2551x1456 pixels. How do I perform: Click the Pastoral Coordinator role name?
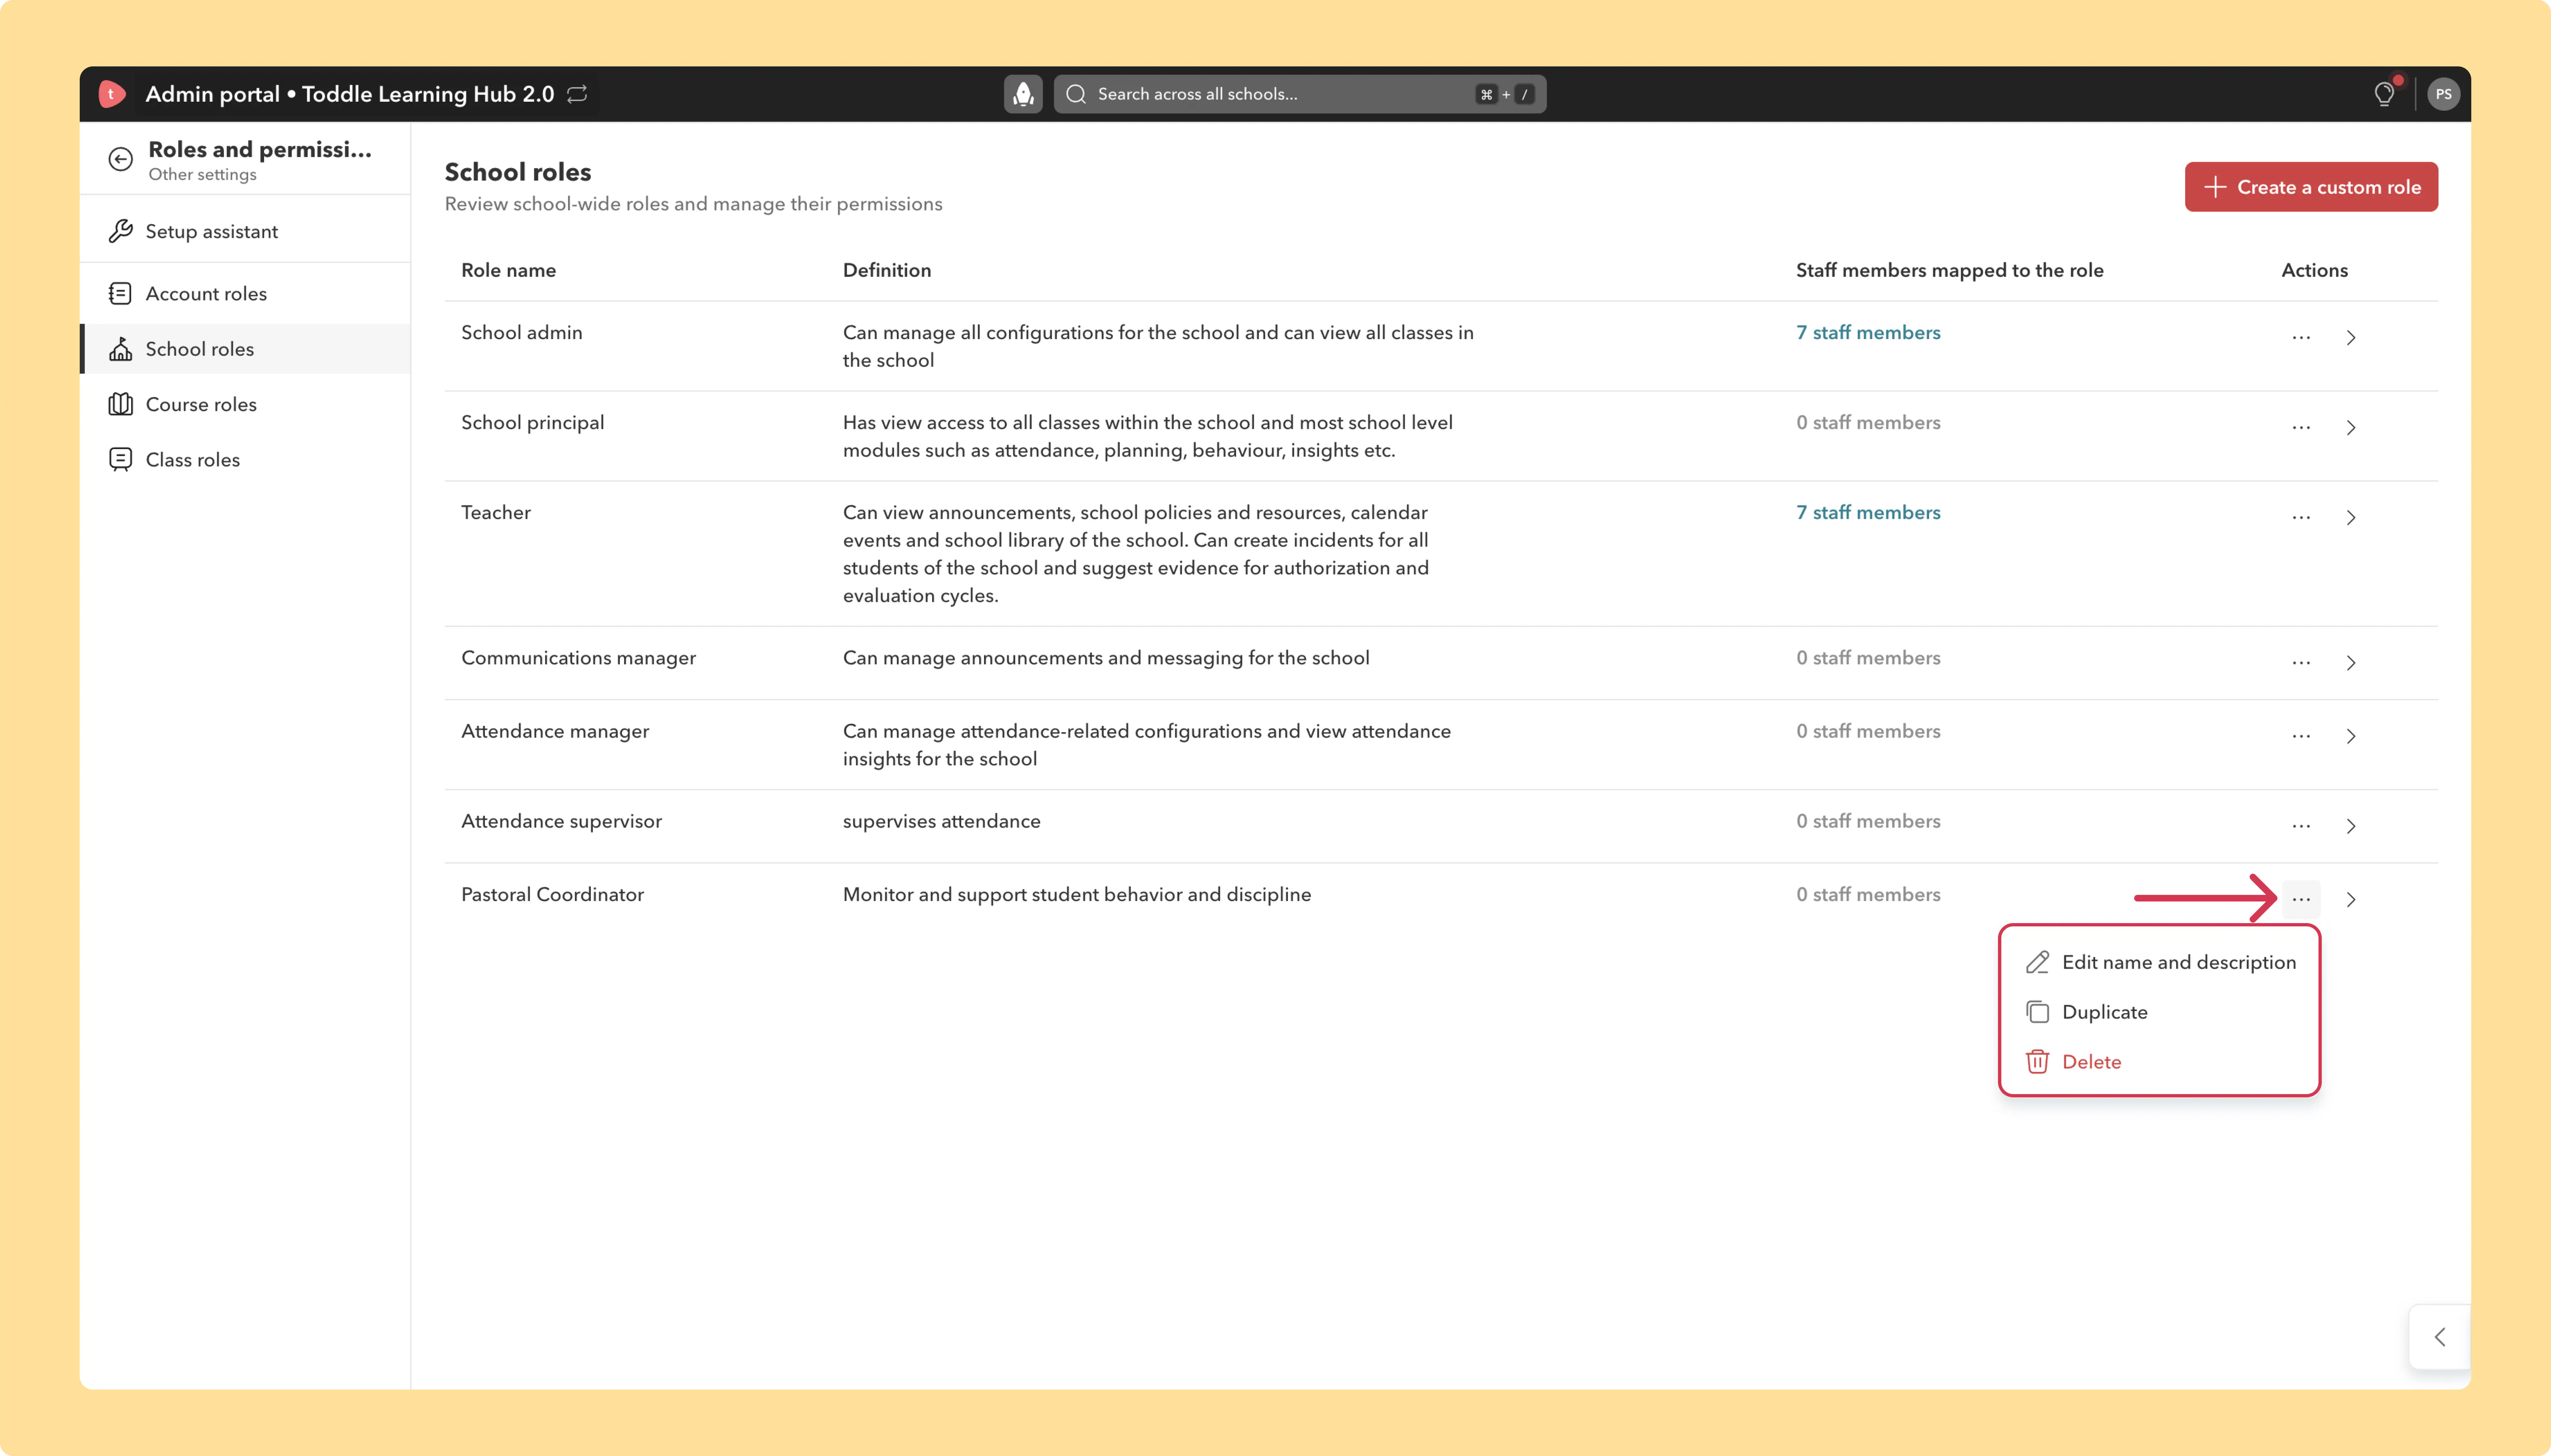pyautogui.click(x=552, y=894)
